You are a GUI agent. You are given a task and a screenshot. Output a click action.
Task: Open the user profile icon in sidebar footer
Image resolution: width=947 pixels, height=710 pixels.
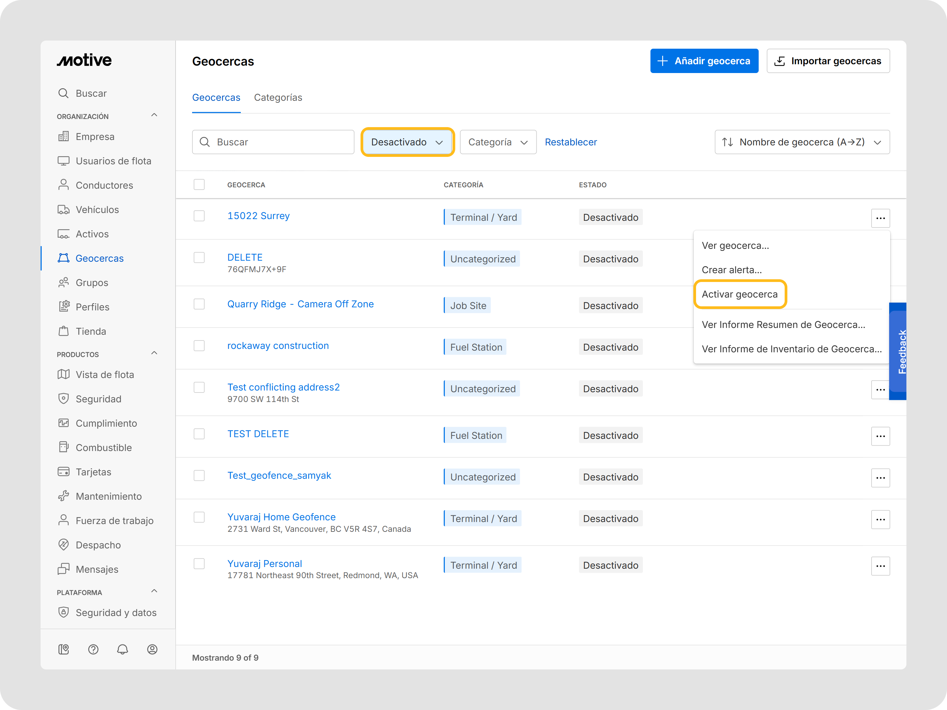pyautogui.click(x=152, y=649)
